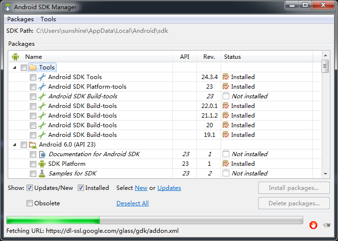The image size is (338, 241).
Task: Click the Not installed status icon for Samples for SDK
Action: (225, 173)
